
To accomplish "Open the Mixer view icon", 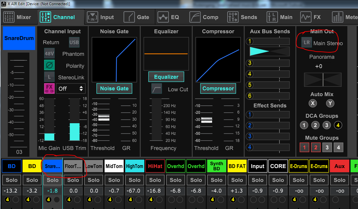I will coord(9,17).
